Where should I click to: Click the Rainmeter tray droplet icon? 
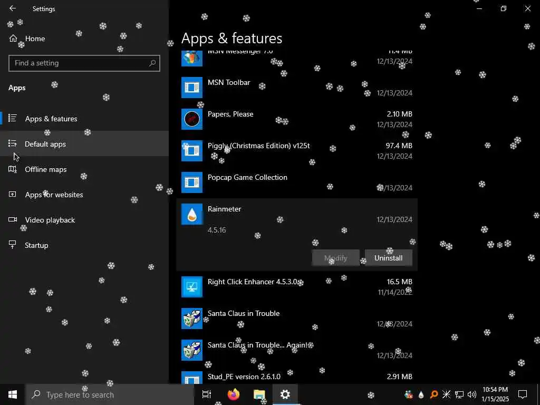click(x=421, y=394)
